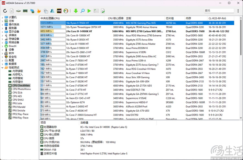The height and width of the screenshot is (160, 243).
Task: Open the FPU SinJulia benchmark
Action: [18, 110]
